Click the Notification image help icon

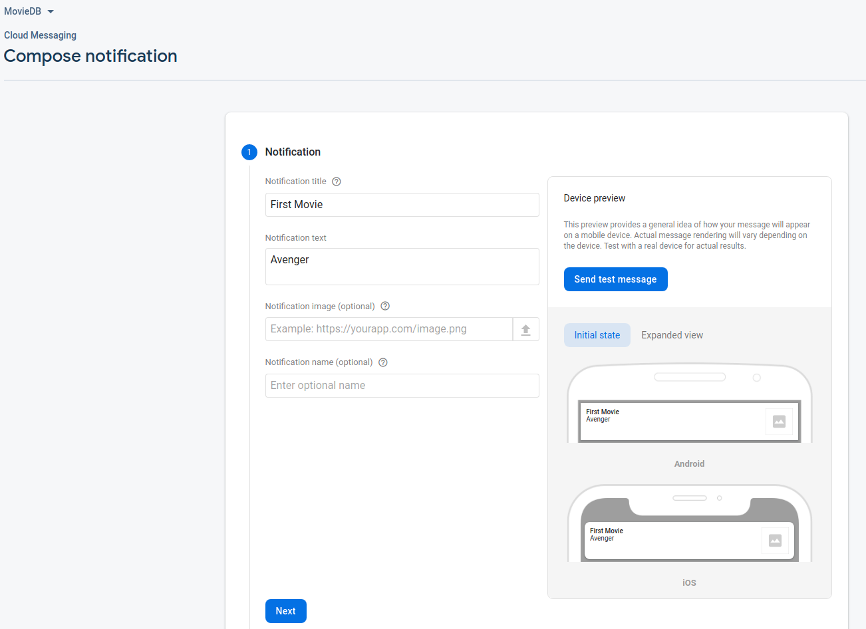[385, 307]
